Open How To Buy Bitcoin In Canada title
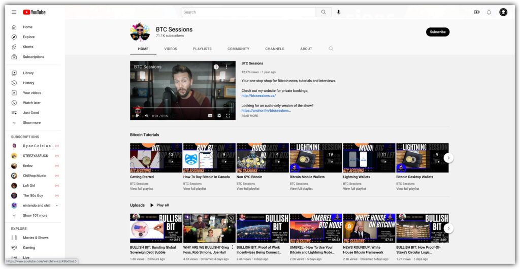 click(x=206, y=177)
